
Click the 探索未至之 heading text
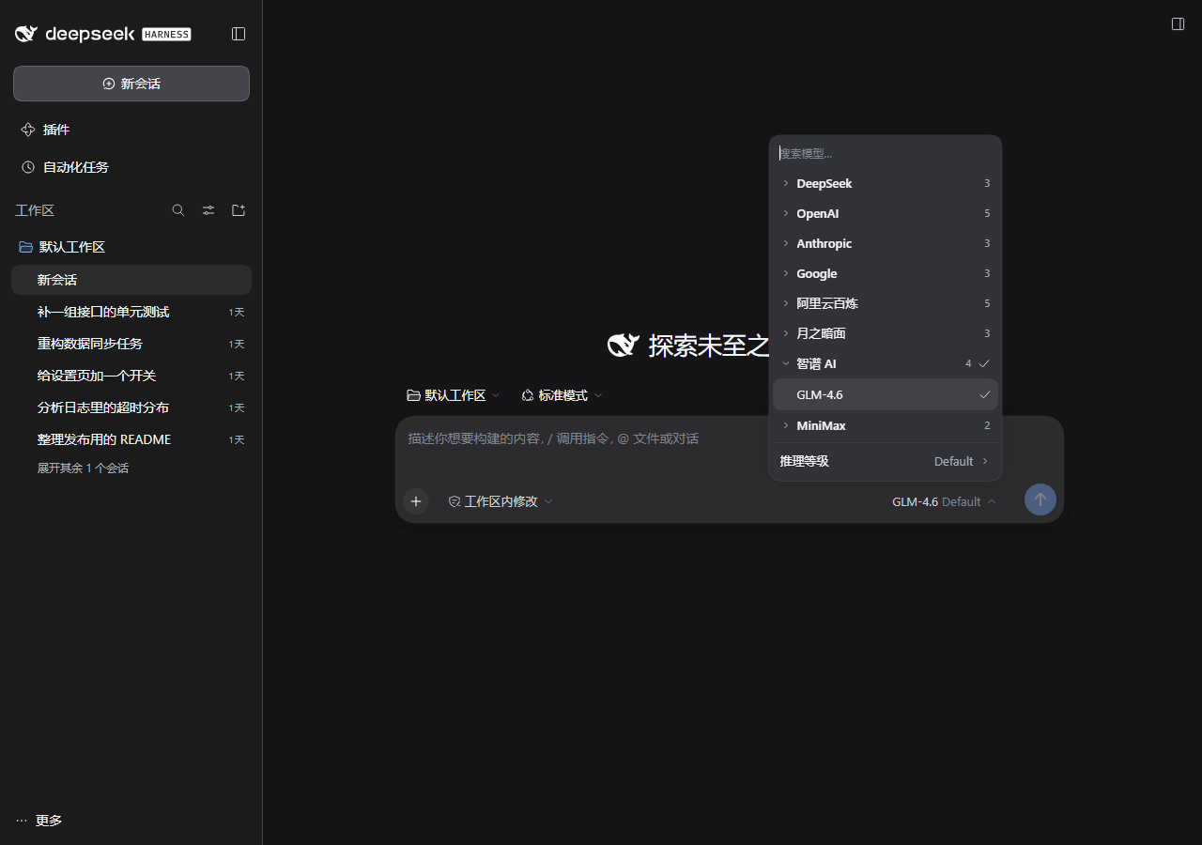pos(709,345)
